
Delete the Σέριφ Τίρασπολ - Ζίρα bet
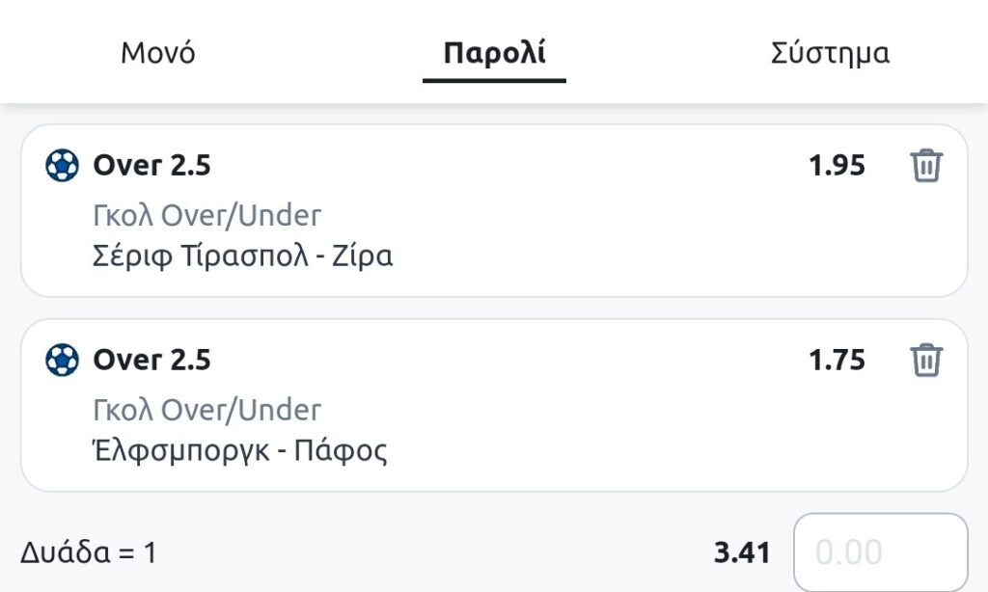(925, 167)
